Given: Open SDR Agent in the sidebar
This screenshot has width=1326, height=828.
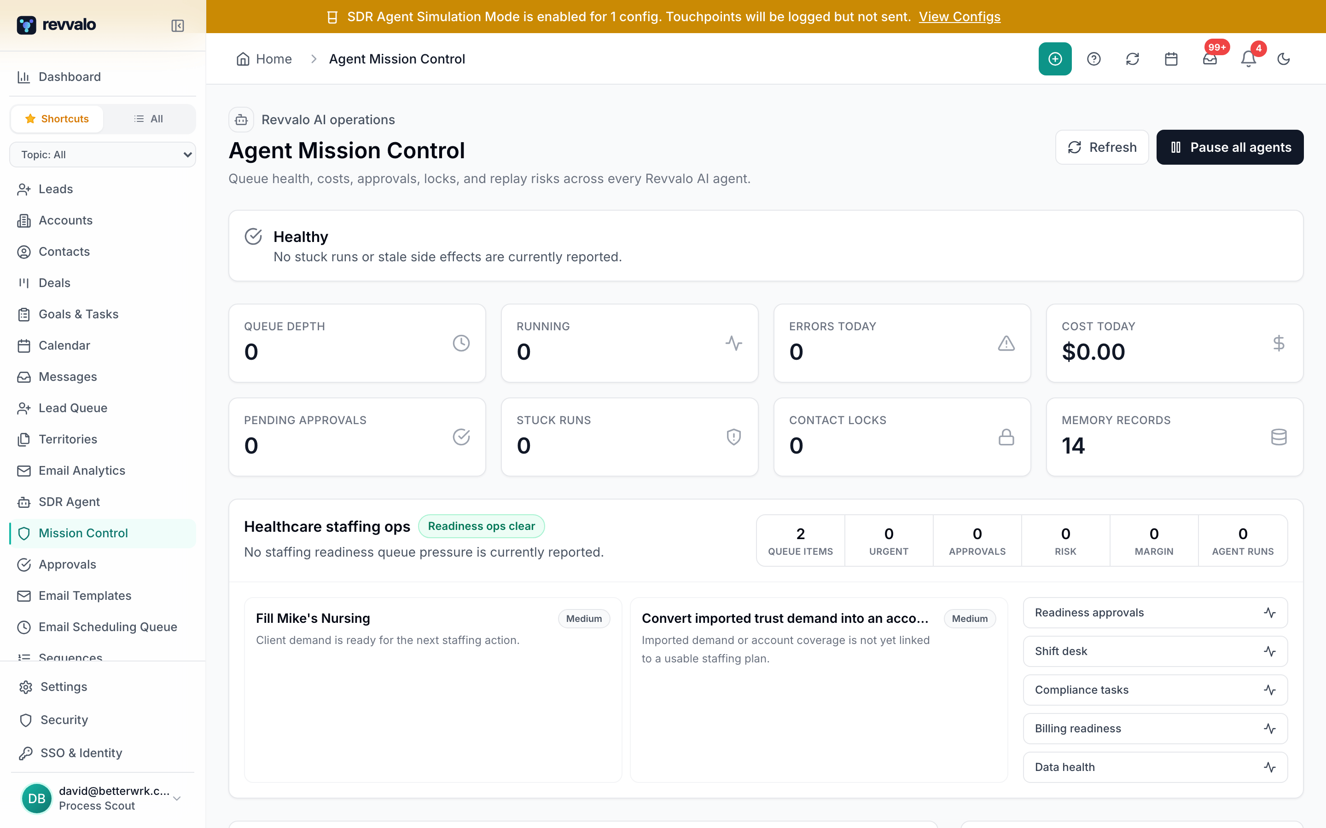Looking at the screenshot, I should click(x=103, y=501).
